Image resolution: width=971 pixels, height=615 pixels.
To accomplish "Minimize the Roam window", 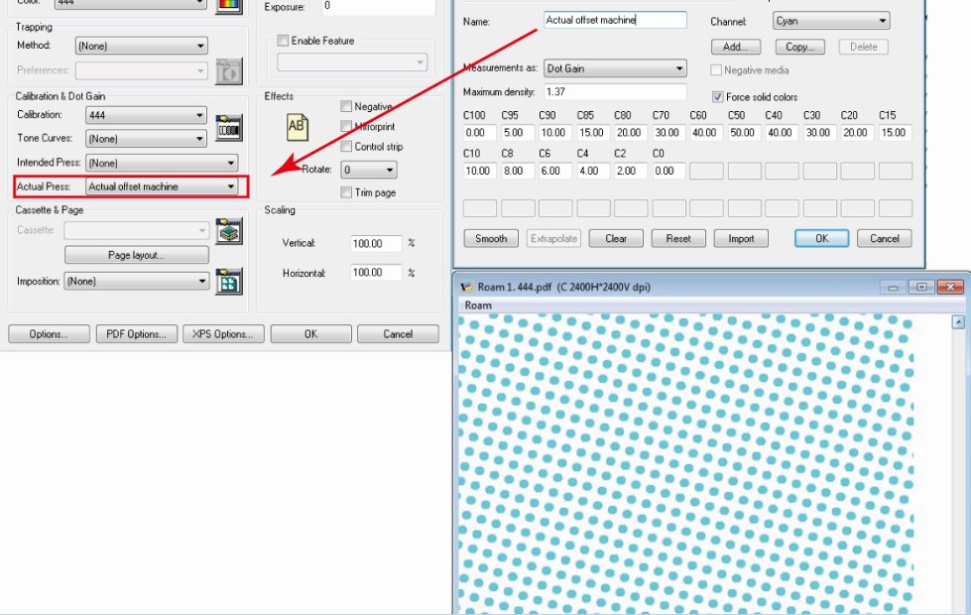I will (x=893, y=287).
